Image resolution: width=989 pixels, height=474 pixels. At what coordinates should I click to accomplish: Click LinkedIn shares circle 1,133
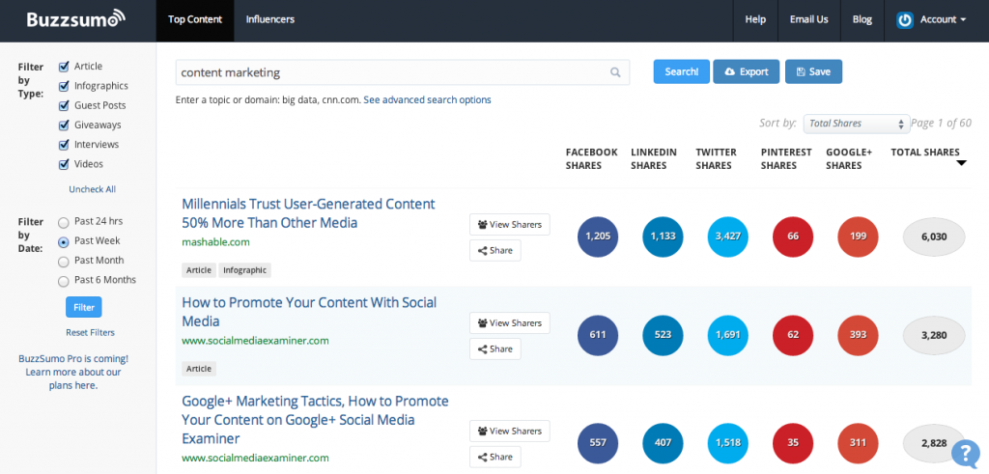[x=663, y=237]
